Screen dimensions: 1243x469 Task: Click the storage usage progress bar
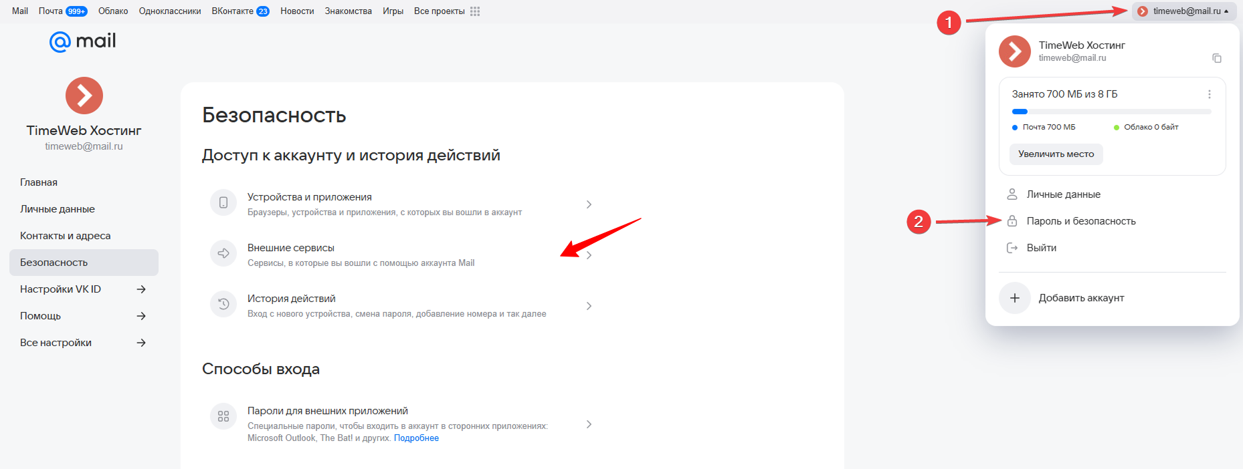pyautogui.click(x=1112, y=112)
